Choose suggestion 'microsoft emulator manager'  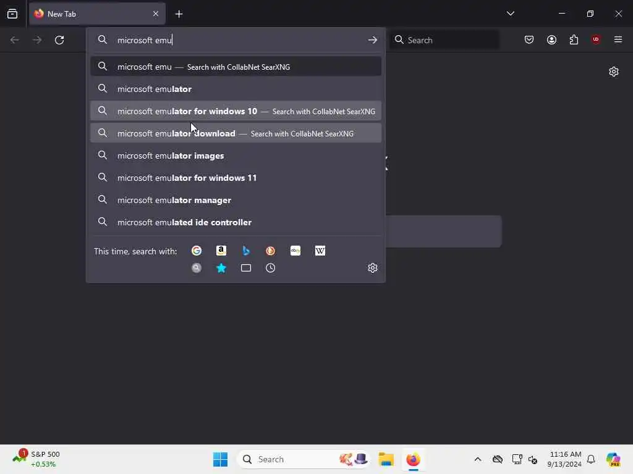pos(236,199)
